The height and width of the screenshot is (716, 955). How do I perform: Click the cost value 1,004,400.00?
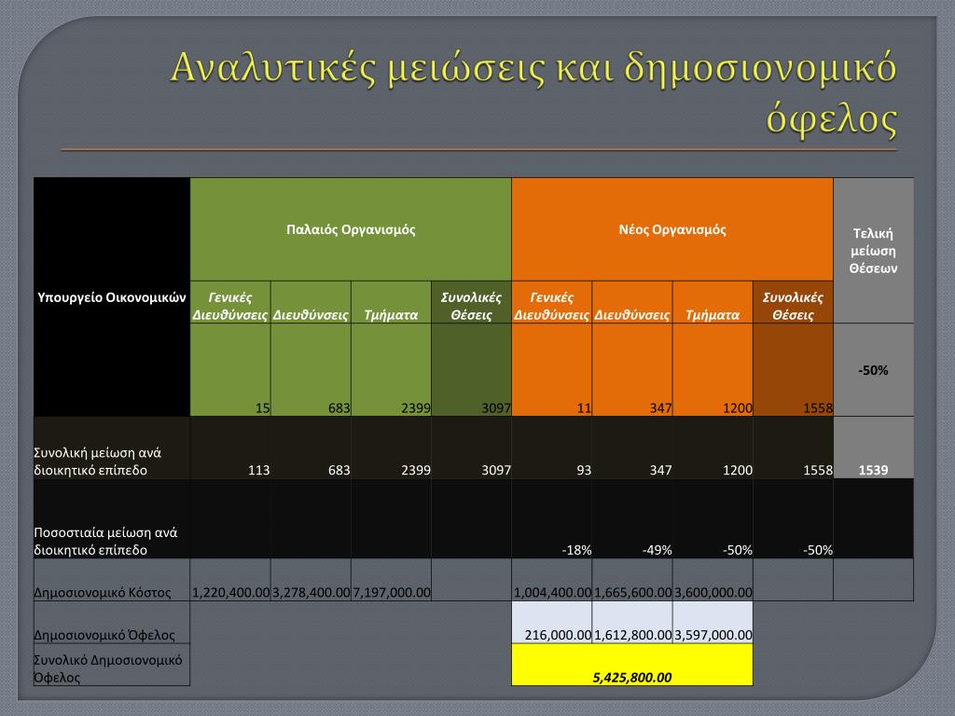(x=552, y=592)
